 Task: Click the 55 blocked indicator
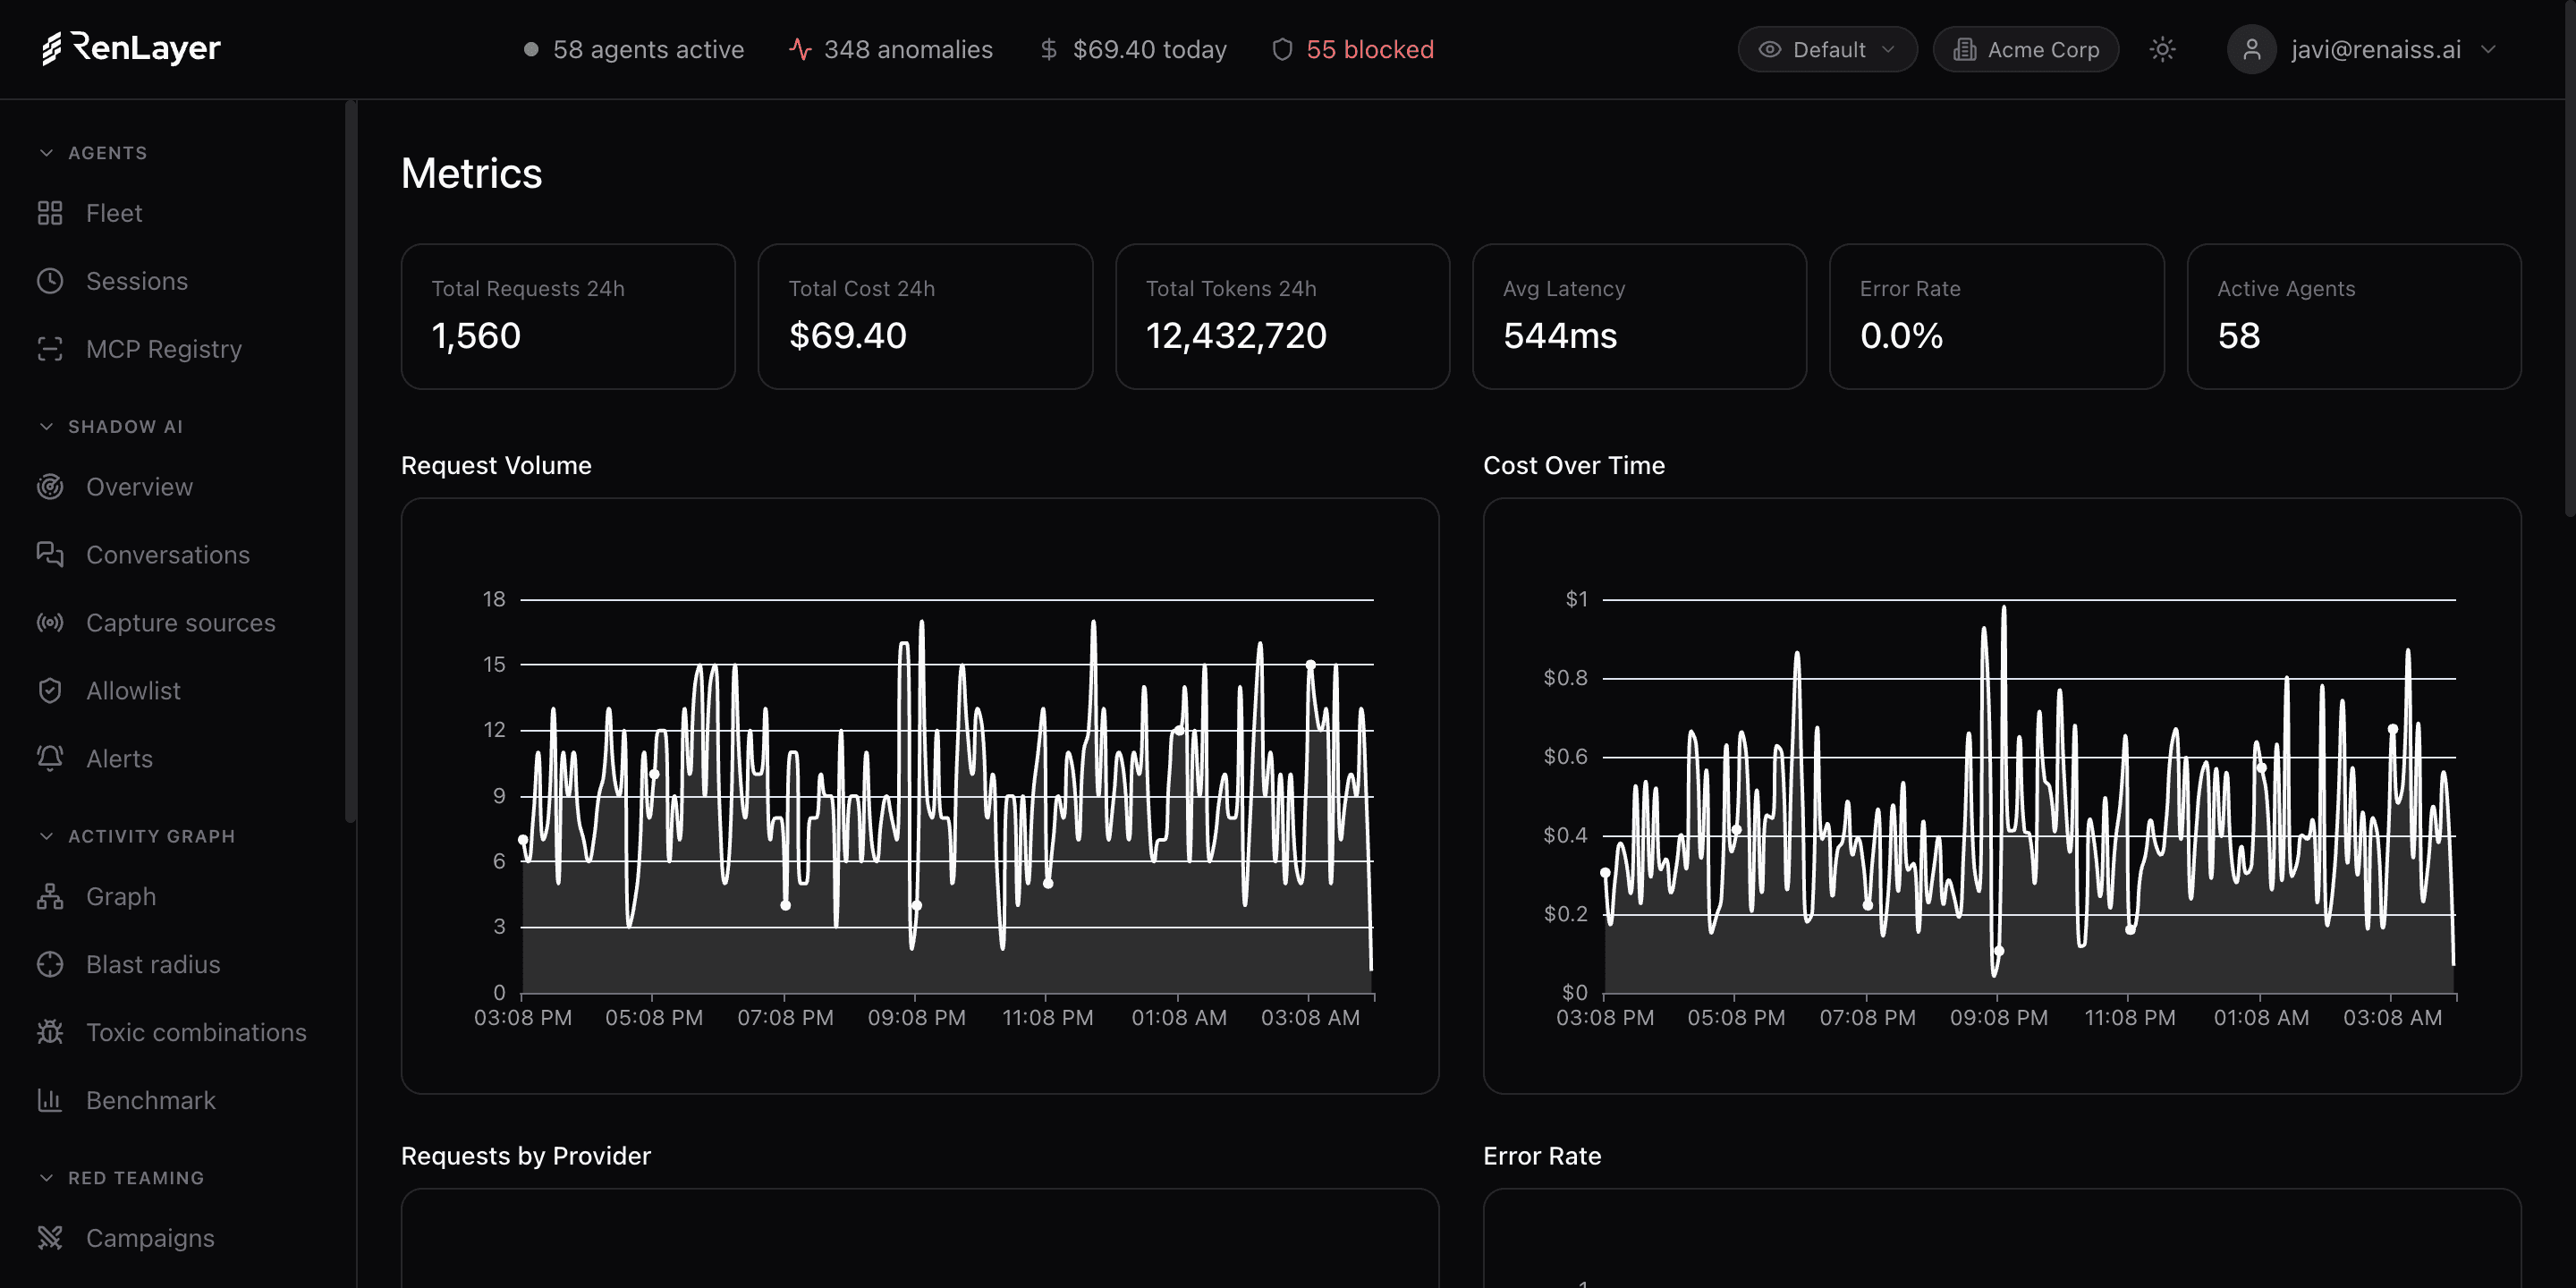1353,49
